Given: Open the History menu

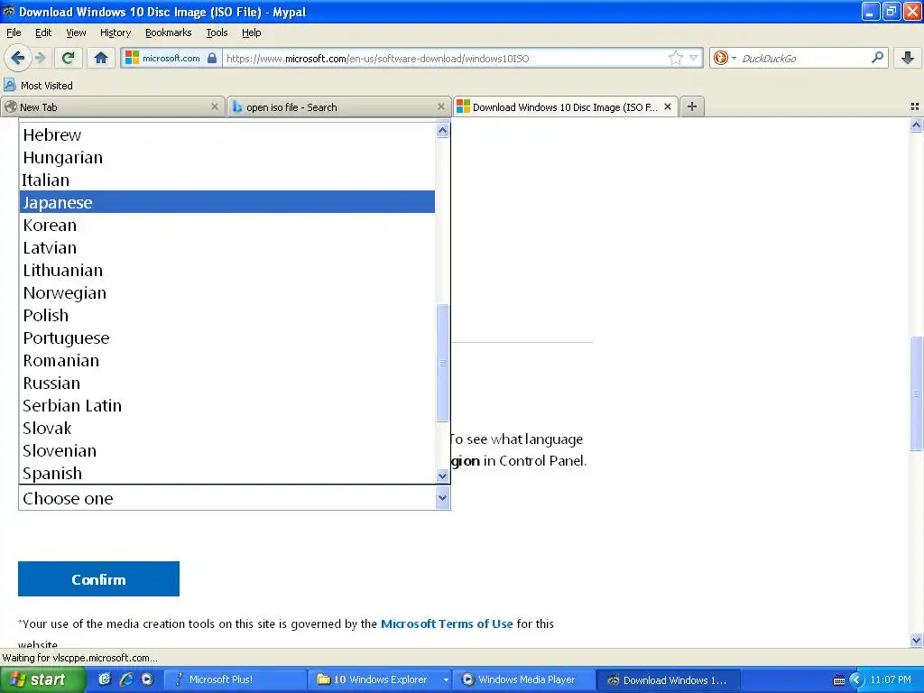Looking at the screenshot, I should tap(115, 32).
